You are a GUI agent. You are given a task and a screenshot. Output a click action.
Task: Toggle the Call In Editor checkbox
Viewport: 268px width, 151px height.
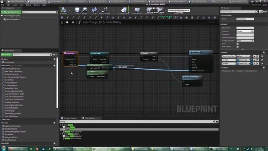(237, 47)
